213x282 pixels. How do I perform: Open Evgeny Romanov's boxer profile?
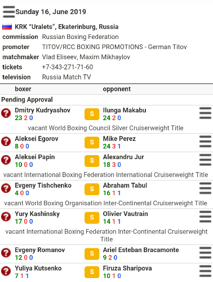pos(40,250)
